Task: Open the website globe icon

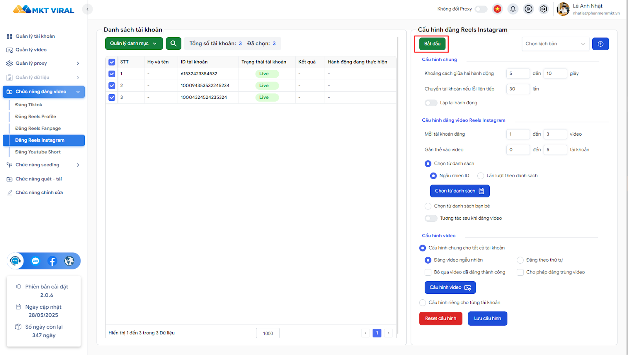Action: pyautogui.click(x=69, y=261)
